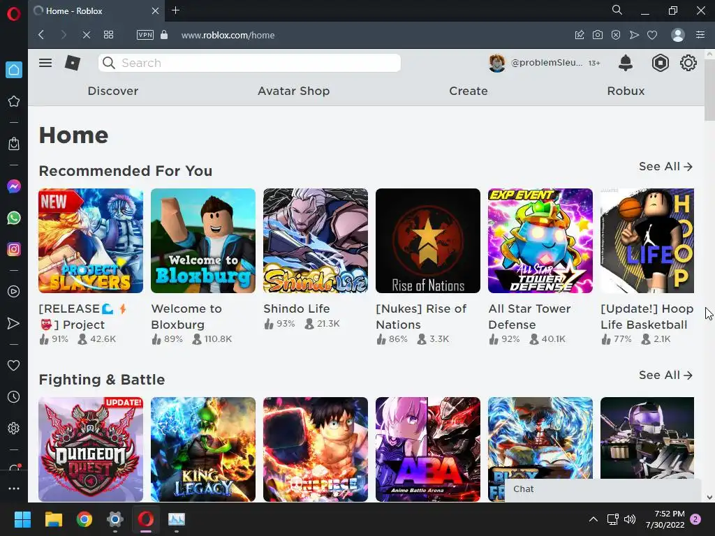Select the Home - Roblox browser tab
Image resolution: width=715 pixels, height=536 pixels.
pos(96,11)
